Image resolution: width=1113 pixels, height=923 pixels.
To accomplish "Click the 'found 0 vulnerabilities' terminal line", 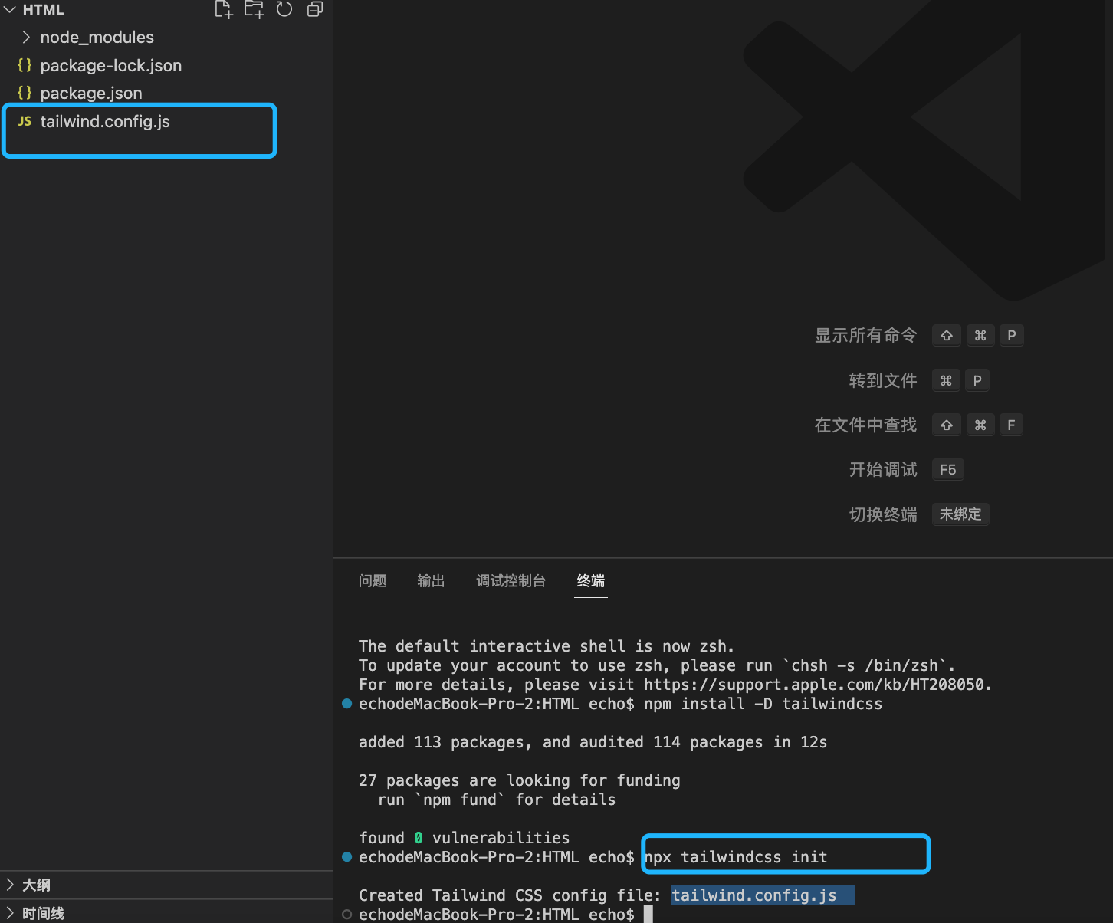I will (x=465, y=838).
